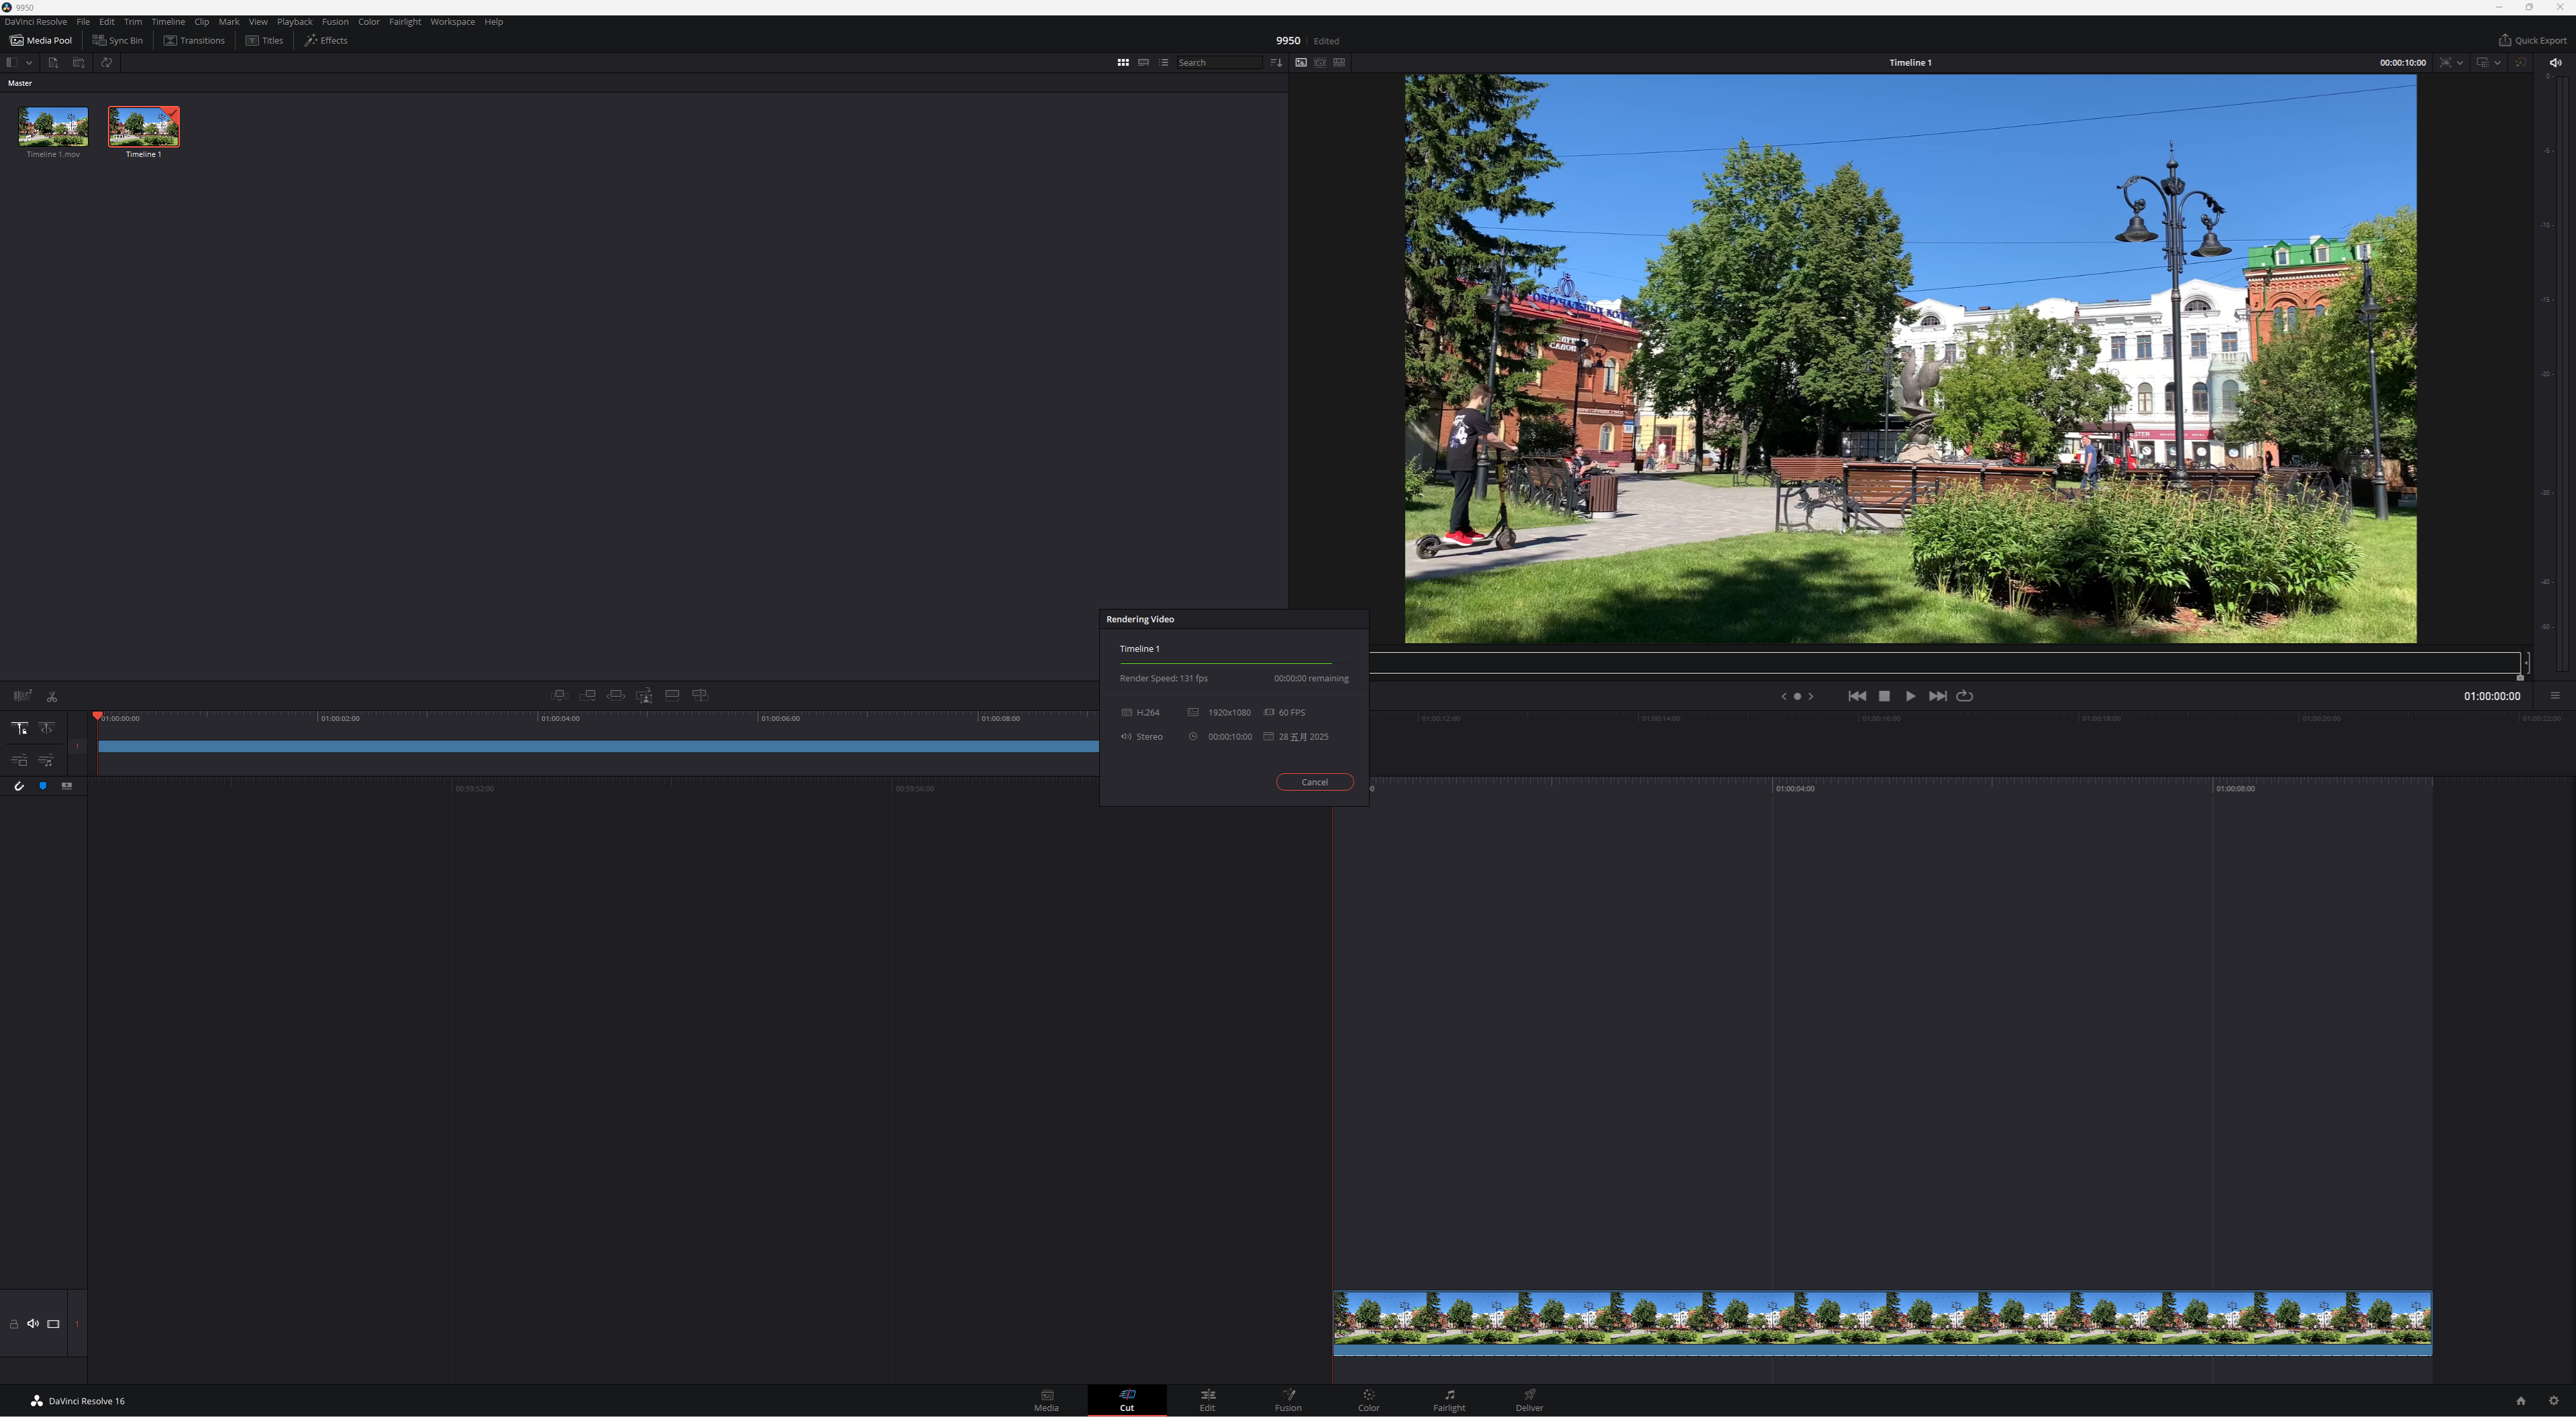
Task: Click the stop button in viewer
Action: pos(1884,697)
